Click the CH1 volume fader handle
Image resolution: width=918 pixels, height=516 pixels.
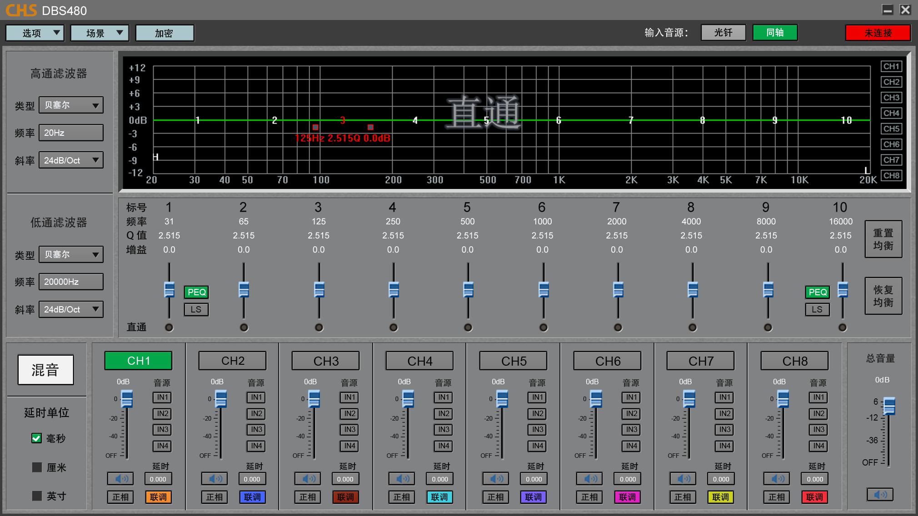[127, 399]
